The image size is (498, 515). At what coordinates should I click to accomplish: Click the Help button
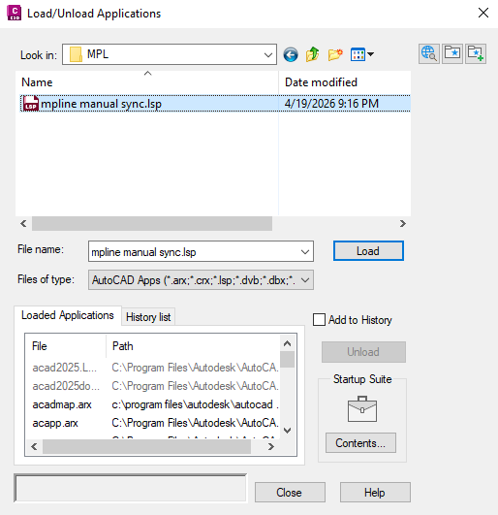tap(375, 493)
